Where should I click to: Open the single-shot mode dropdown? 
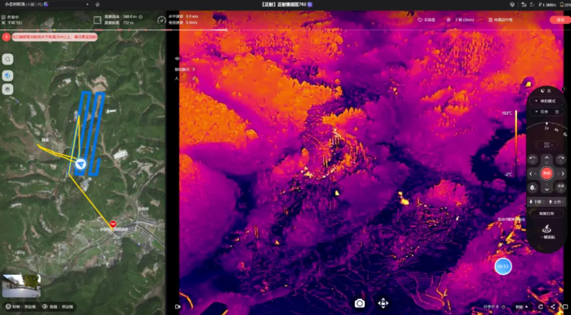click(546, 101)
